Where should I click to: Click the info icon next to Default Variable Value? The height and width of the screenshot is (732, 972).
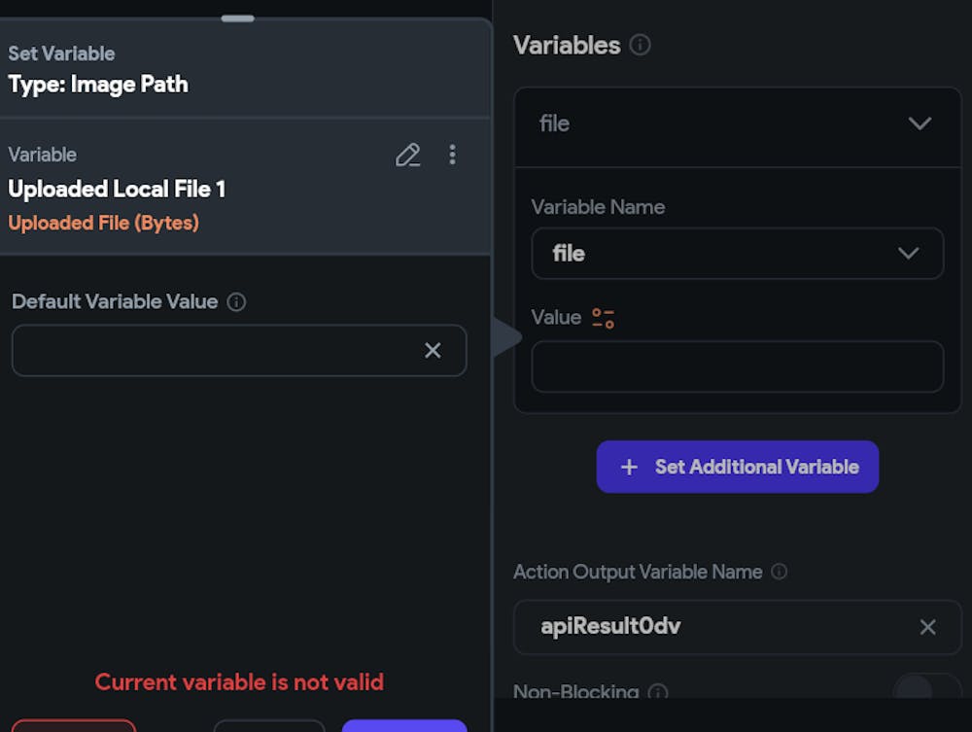pos(236,302)
